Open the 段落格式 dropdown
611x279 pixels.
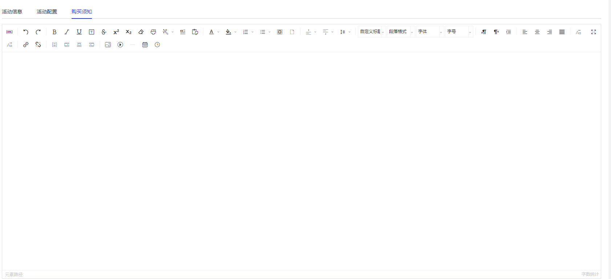pyautogui.click(x=401, y=32)
